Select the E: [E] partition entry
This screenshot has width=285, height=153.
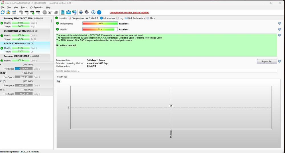click(x=27, y=83)
